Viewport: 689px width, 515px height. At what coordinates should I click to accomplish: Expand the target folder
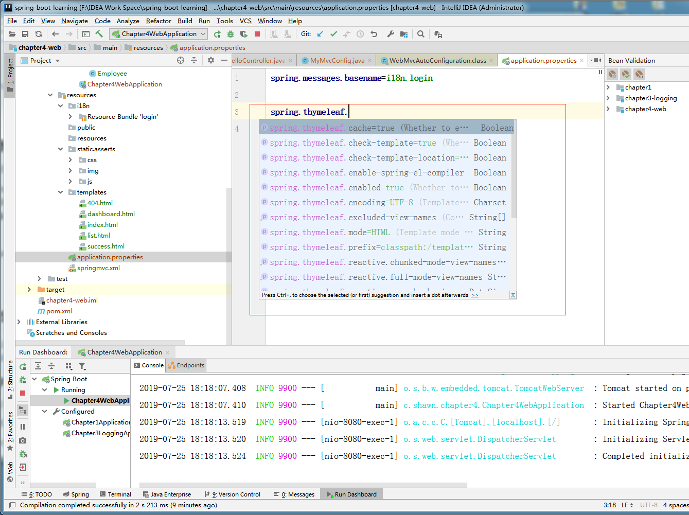pyautogui.click(x=29, y=290)
